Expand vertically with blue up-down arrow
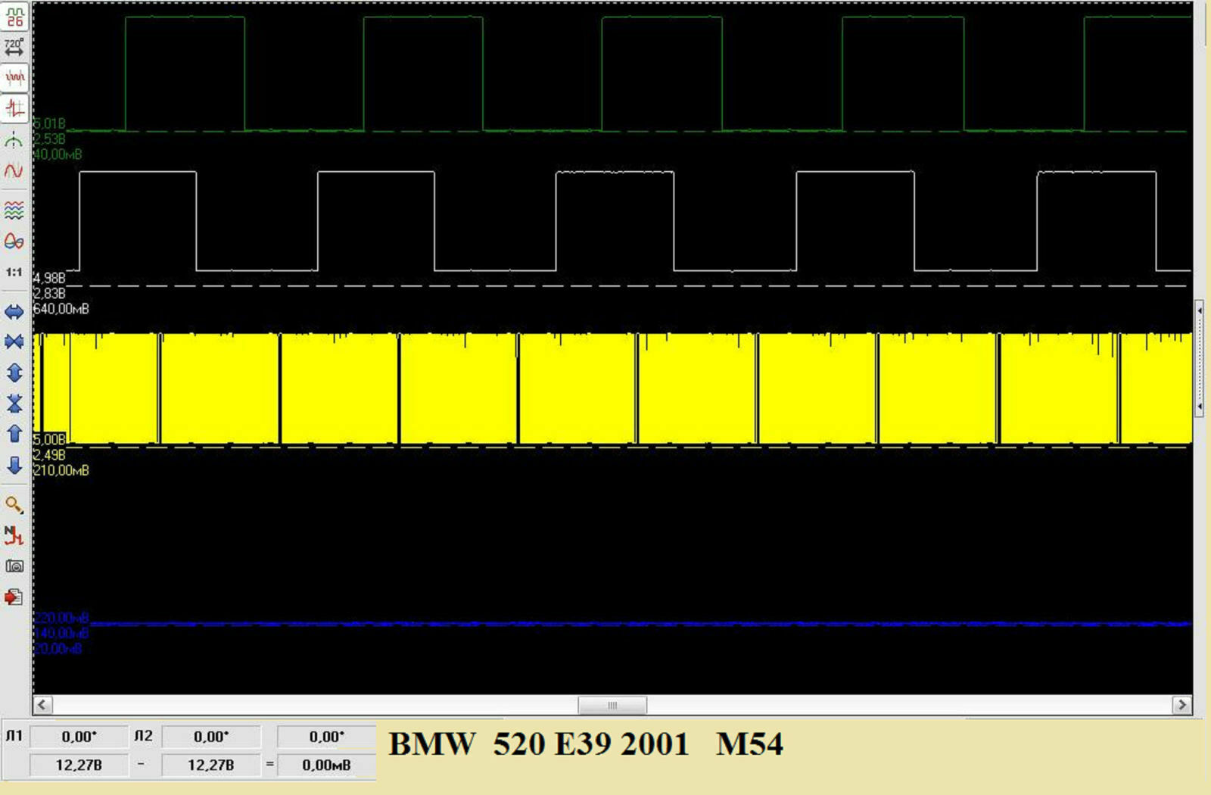 click(14, 373)
